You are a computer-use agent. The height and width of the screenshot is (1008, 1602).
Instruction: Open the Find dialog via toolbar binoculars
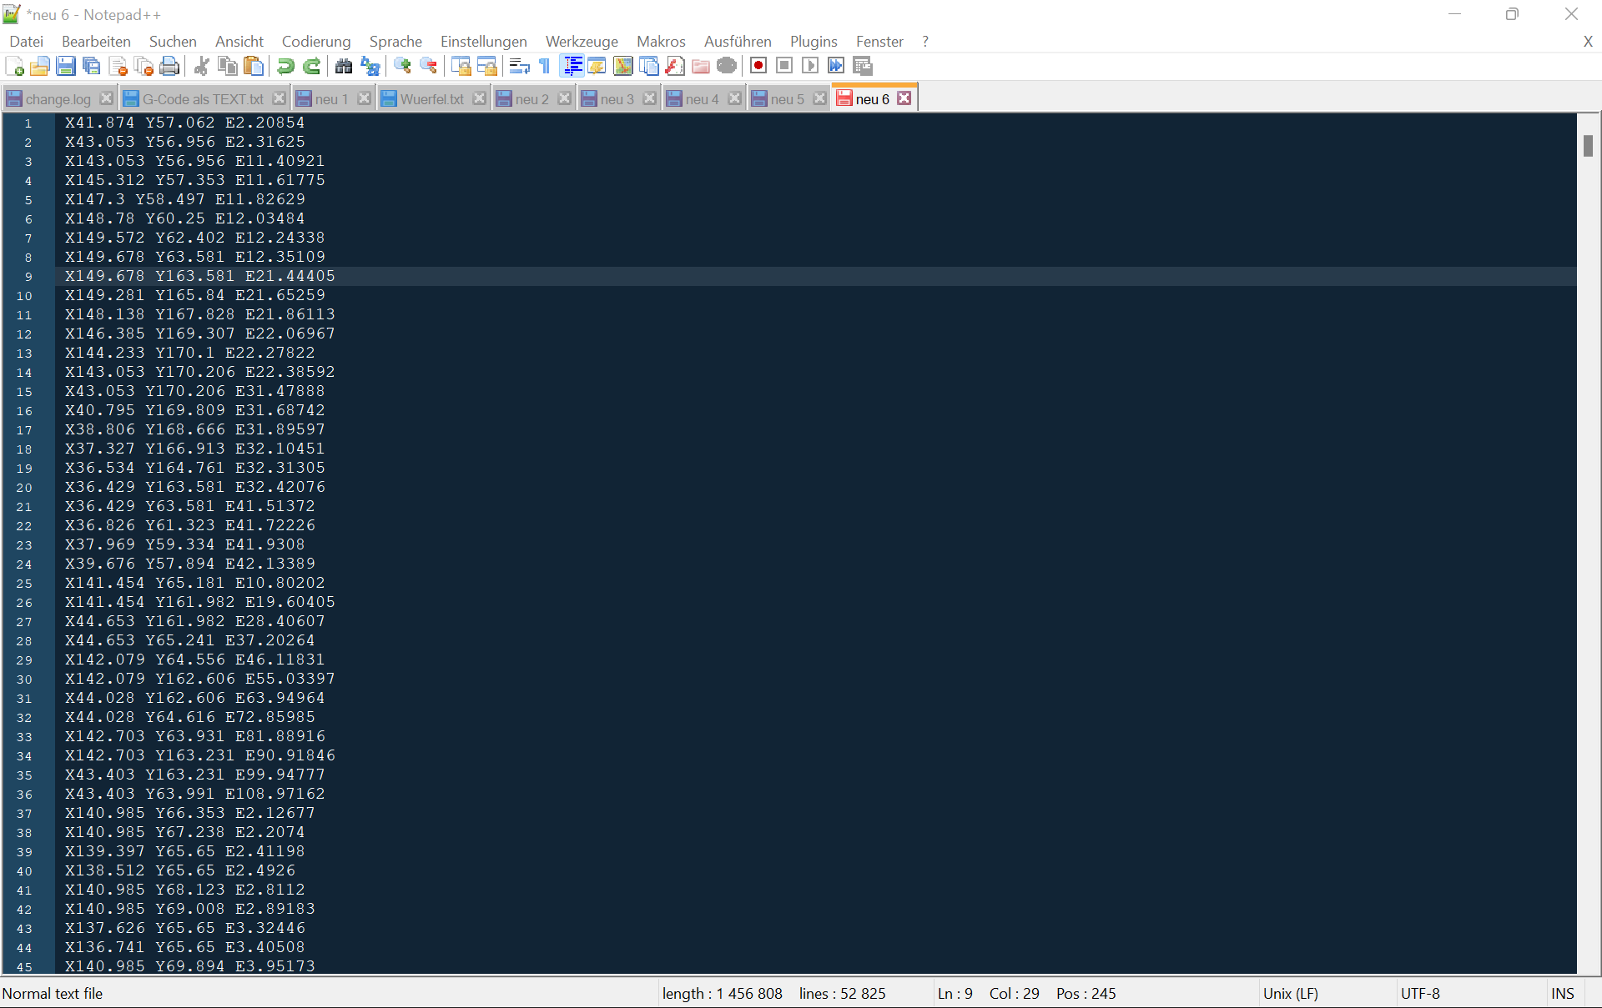click(344, 66)
